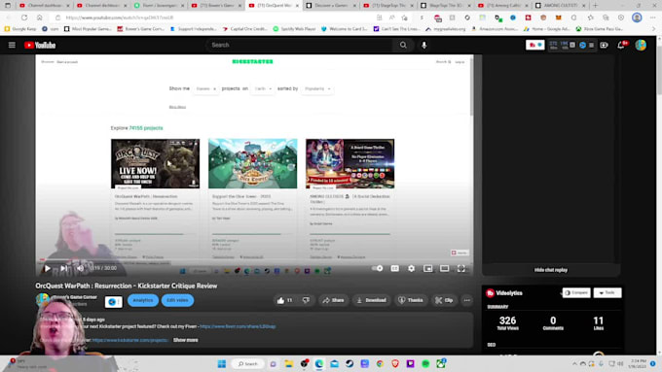
Task: Open the Google Keep bookmark
Action: coord(19,29)
